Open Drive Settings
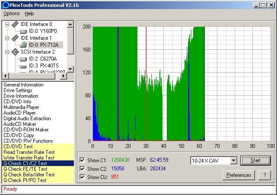This screenshot has width=277, height=195. click(18, 90)
